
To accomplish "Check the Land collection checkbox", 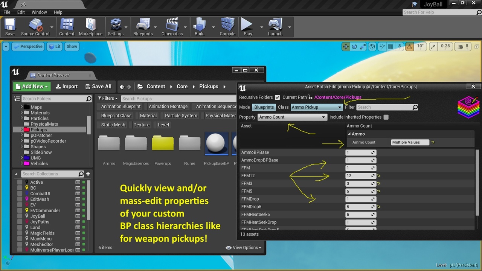I will 20,227.
